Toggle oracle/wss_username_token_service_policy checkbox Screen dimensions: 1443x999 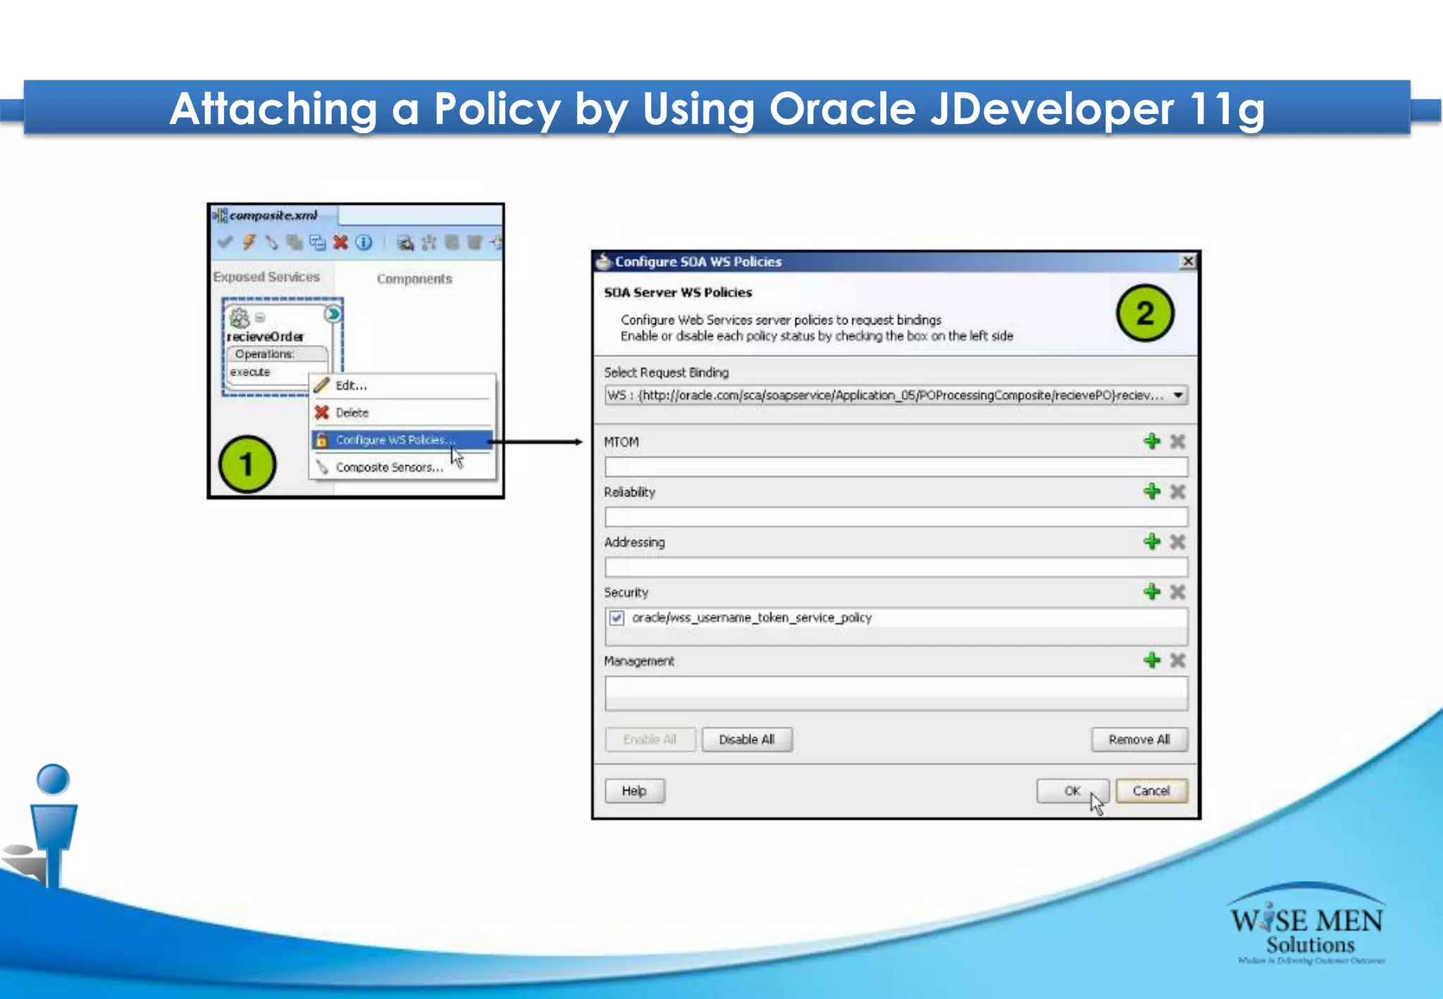(x=617, y=618)
